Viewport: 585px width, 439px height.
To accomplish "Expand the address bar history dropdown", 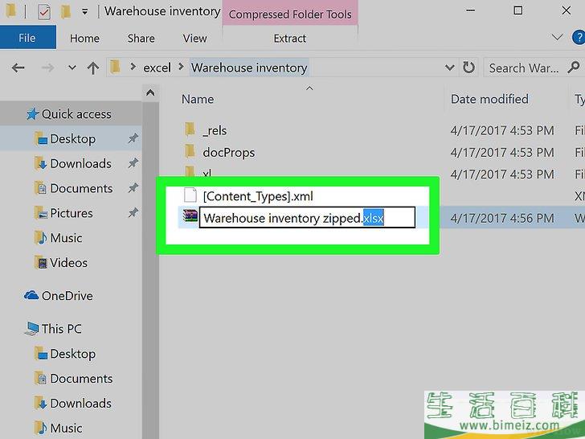I will click(448, 68).
